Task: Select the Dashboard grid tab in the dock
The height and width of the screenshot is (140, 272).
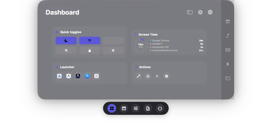Action: (x=112, y=108)
